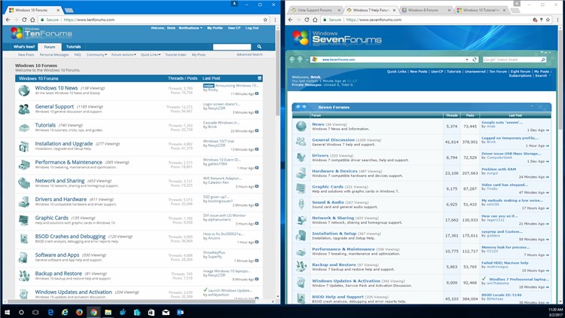Open Backup and Restore forum on TenForums
This screenshot has height=318, width=565.
pos(58,274)
